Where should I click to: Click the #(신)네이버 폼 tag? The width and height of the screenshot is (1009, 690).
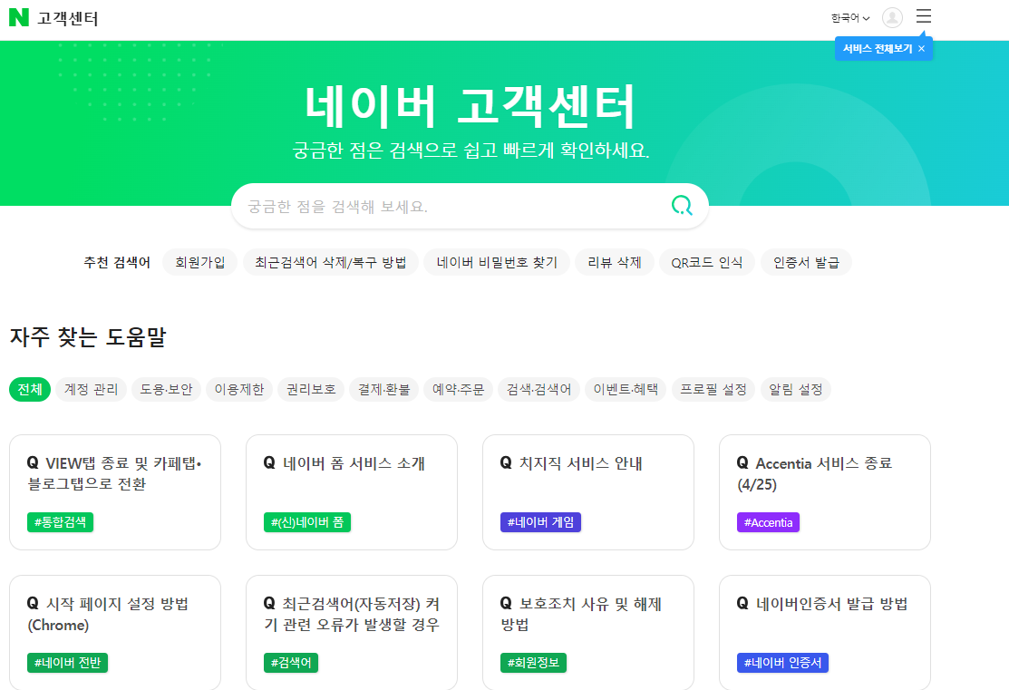pos(307,522)
